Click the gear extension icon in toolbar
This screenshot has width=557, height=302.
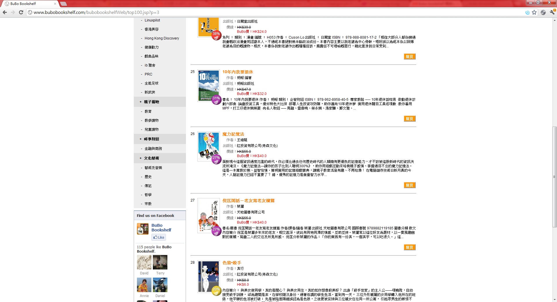point(543,12)
